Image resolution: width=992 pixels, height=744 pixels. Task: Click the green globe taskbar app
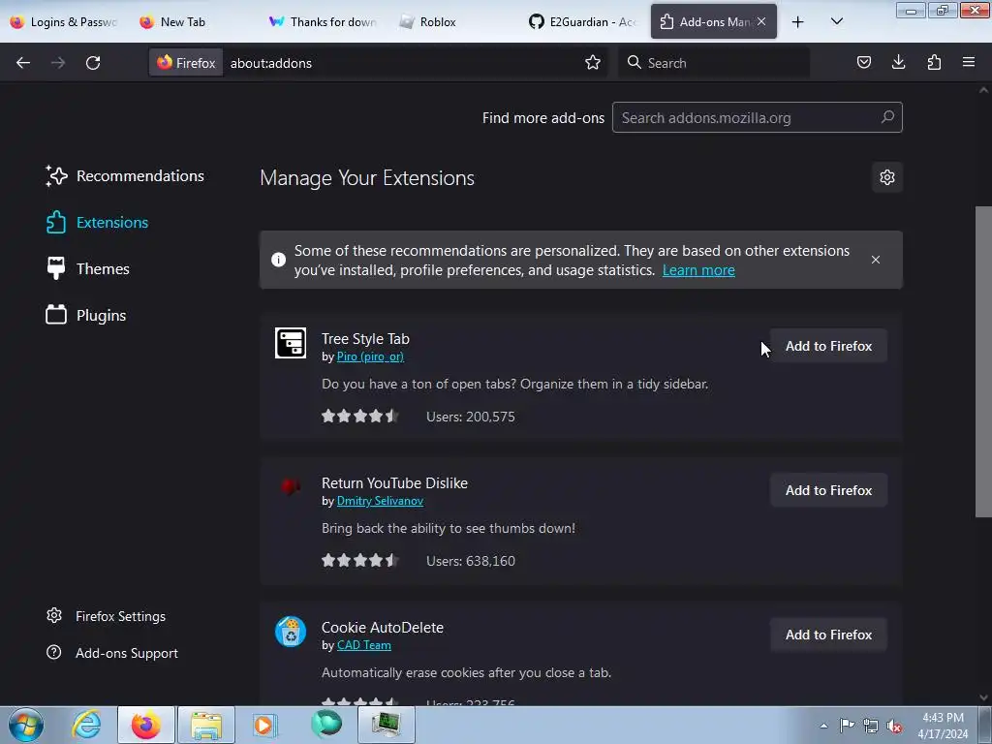pos(325,725)
